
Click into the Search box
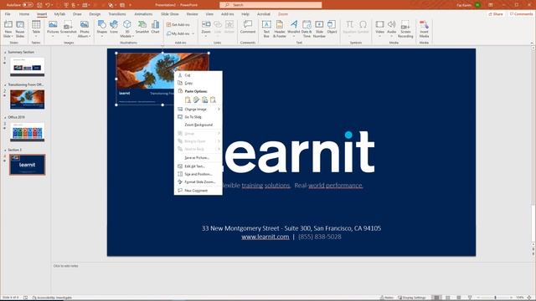[271, 5]
